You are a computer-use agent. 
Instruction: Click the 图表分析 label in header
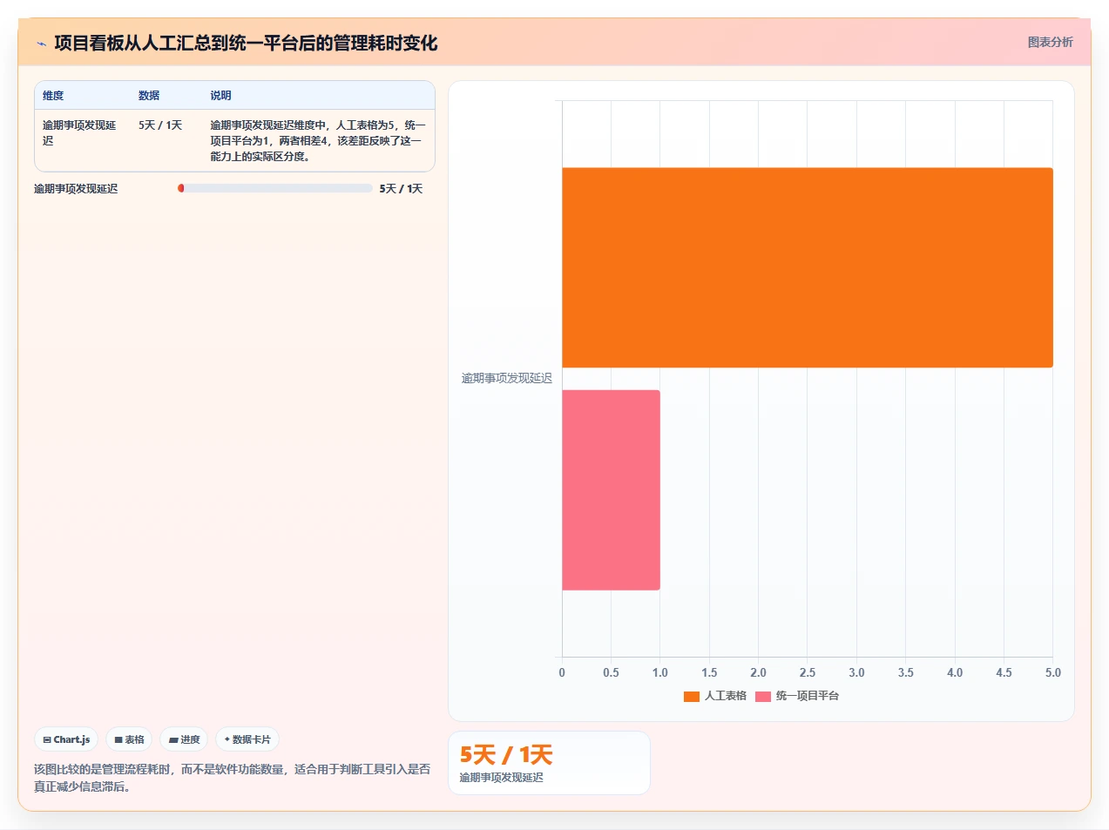coord(1050,42)
